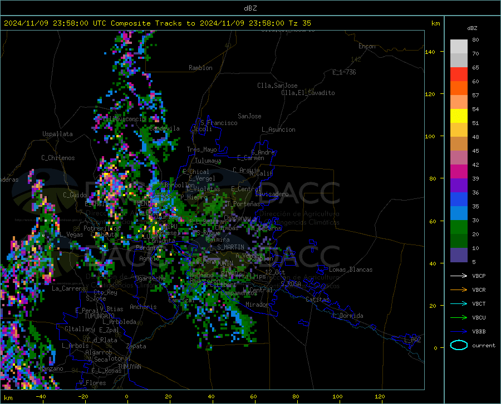
Task: Click the cyan current ellipse icon
Action: tap(459, 345)
